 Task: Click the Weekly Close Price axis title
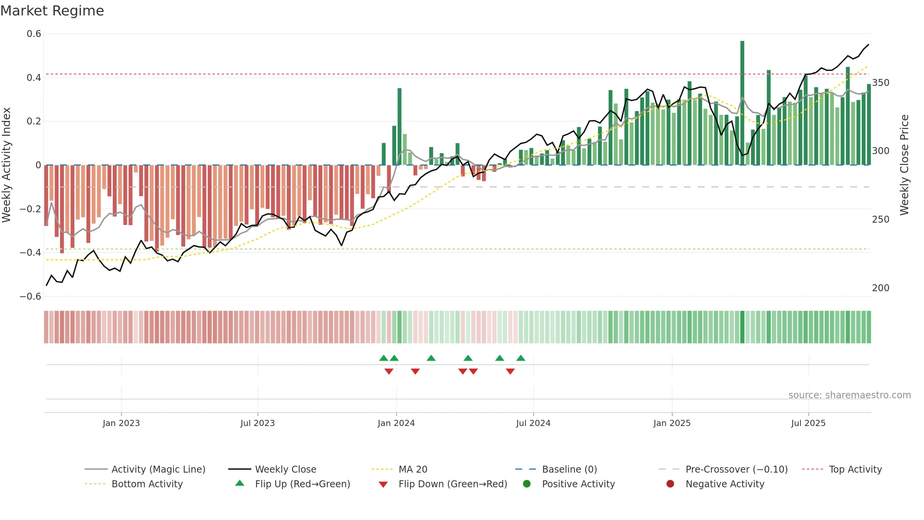click(904, 165)
